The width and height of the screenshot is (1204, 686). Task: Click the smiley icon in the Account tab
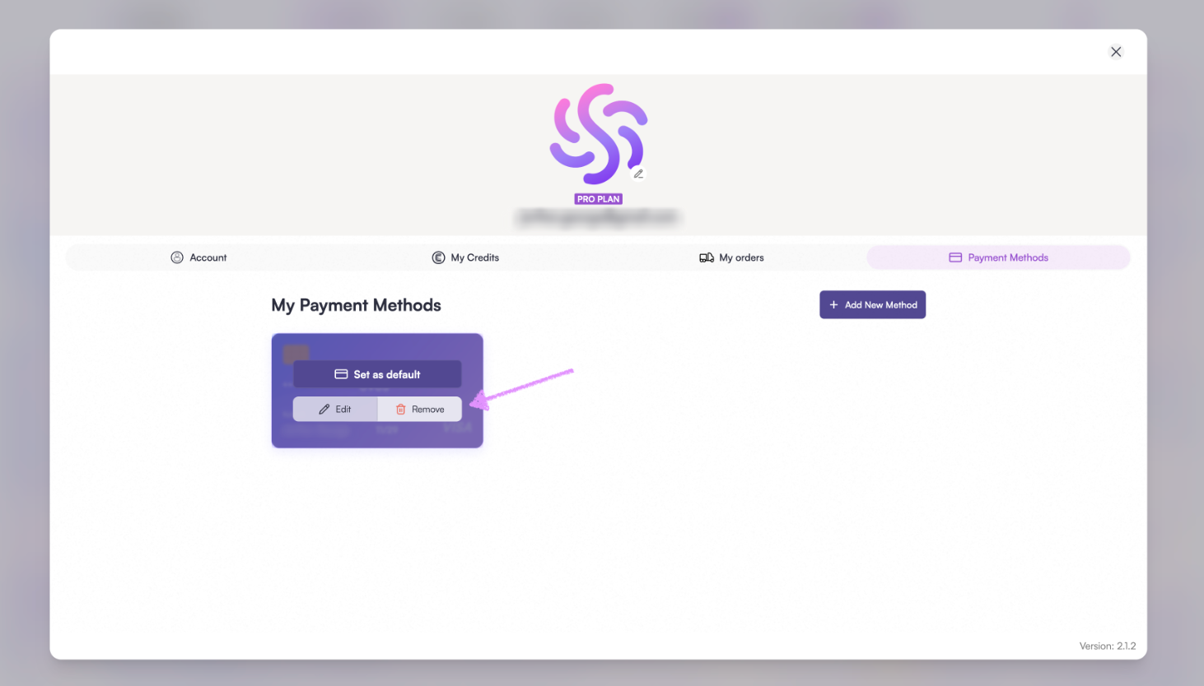pos(177,257)
